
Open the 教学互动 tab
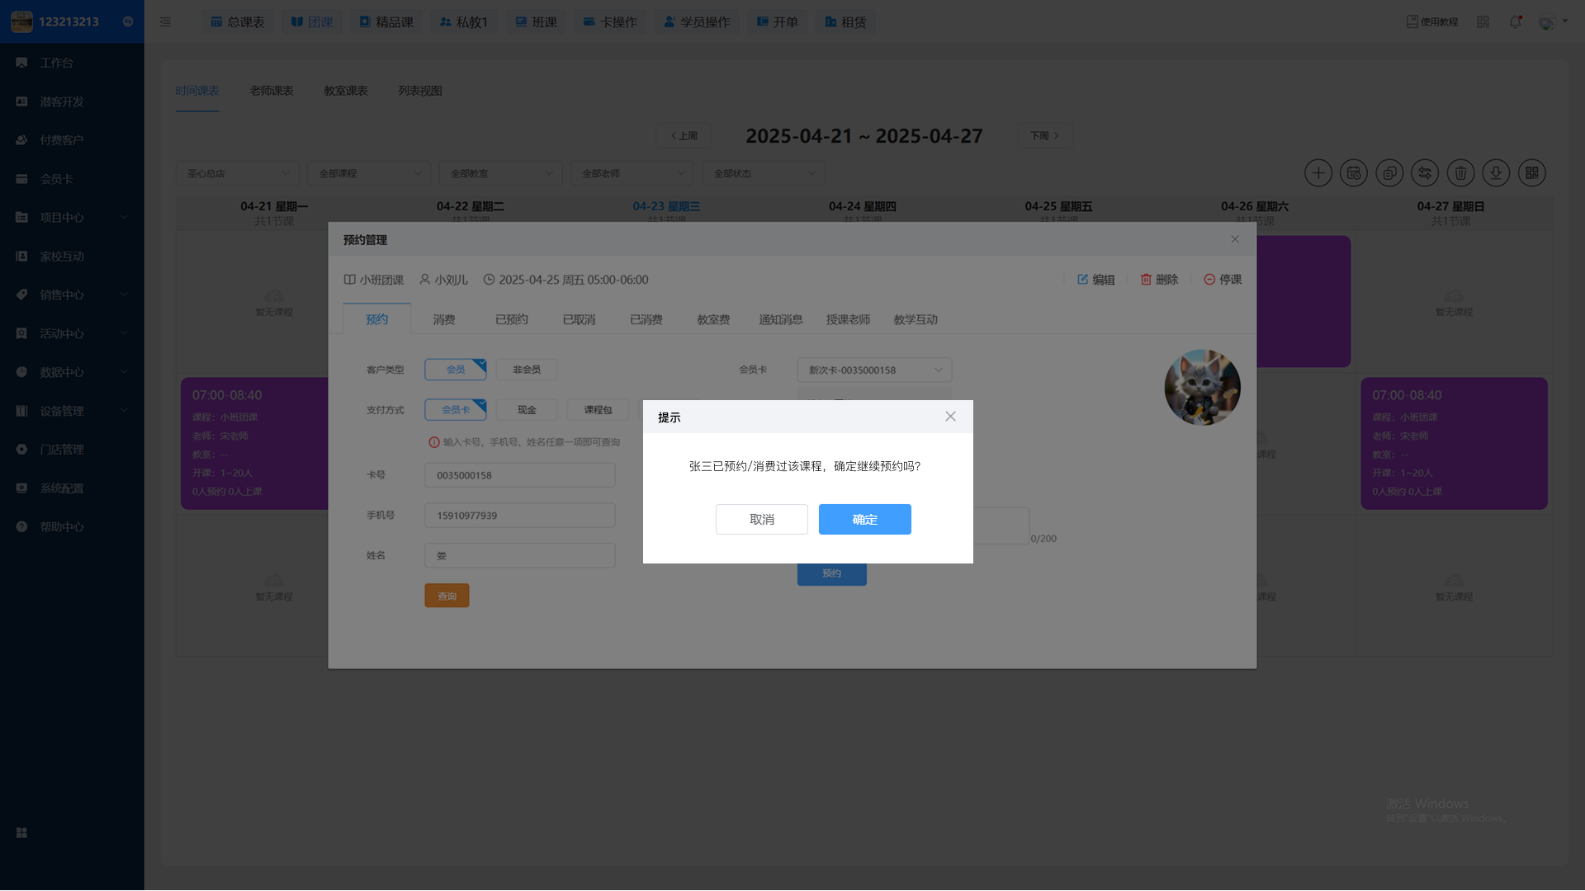[x=916, y=319]
